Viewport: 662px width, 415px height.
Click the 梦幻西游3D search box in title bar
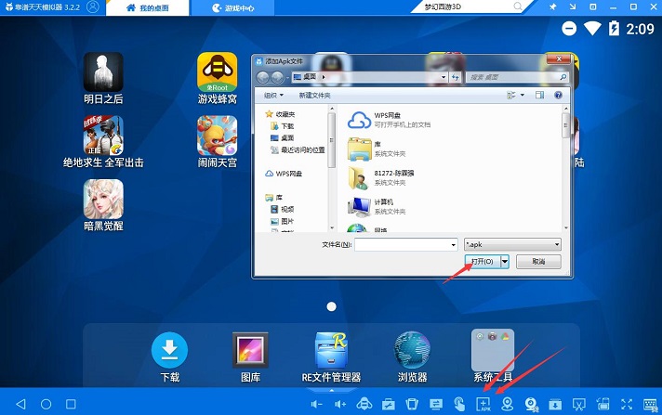(x=470, y=6)
